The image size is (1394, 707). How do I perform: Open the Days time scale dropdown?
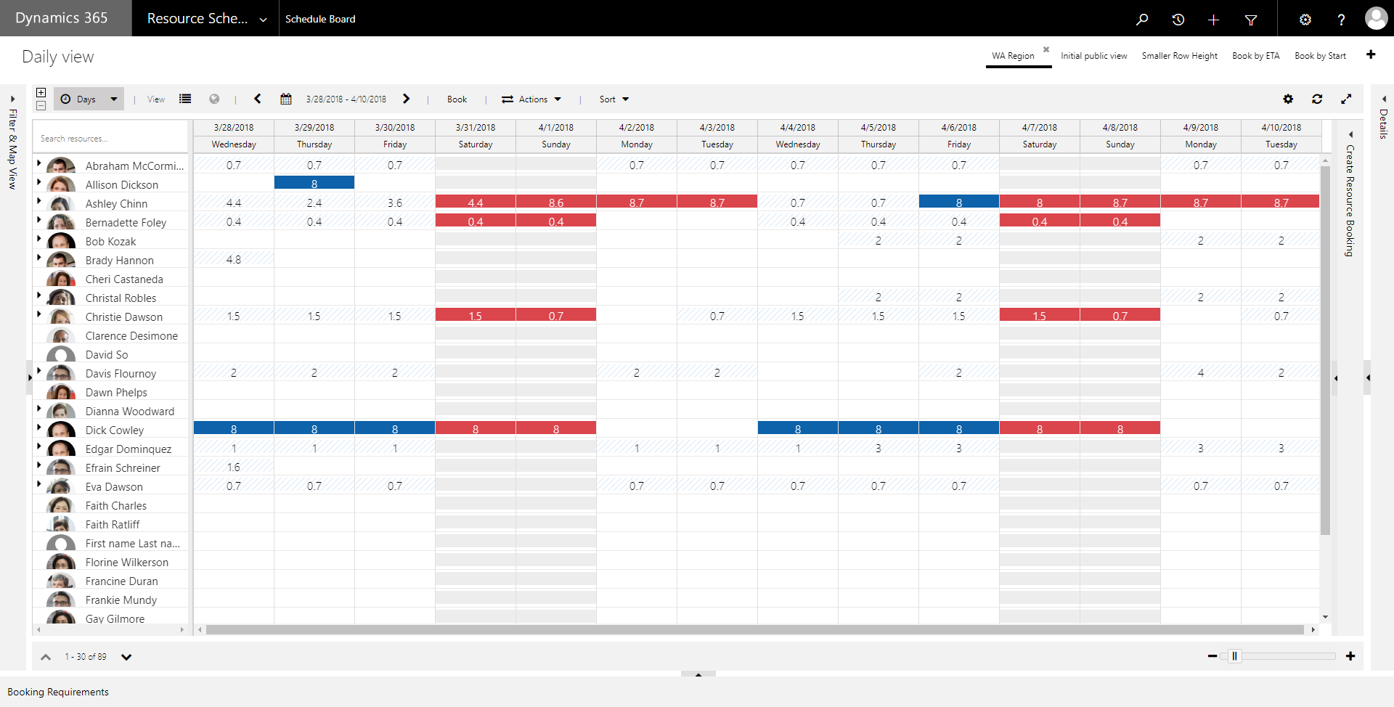click(x=89, y=99)
